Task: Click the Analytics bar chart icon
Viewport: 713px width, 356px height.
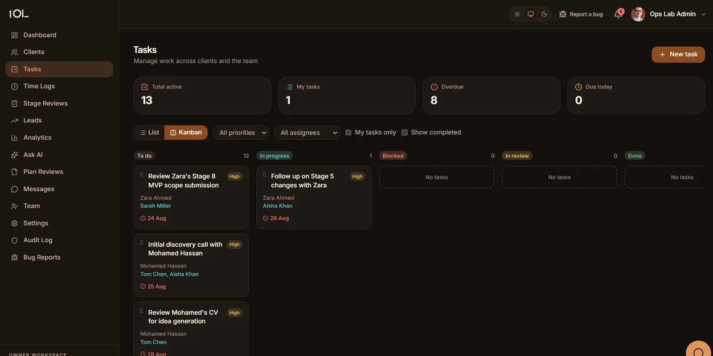Action: [14, 138]
